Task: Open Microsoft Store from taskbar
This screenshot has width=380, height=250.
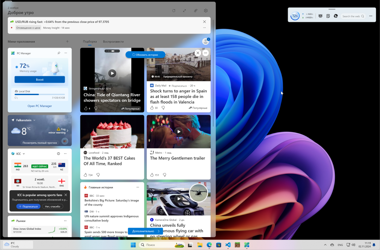Action: point(219,245)
